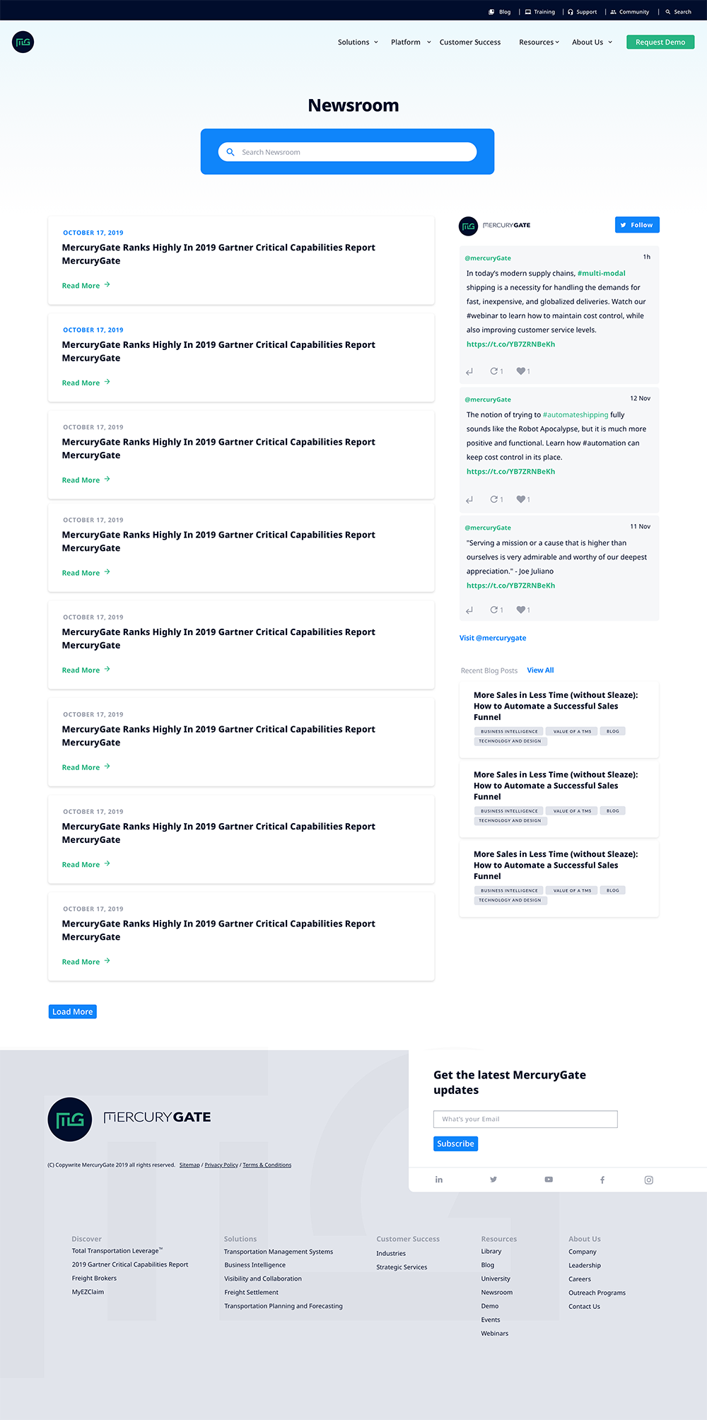Click into the Search Newsroom field
Screen dimensions: 707x1420
[x=347, y=152]
